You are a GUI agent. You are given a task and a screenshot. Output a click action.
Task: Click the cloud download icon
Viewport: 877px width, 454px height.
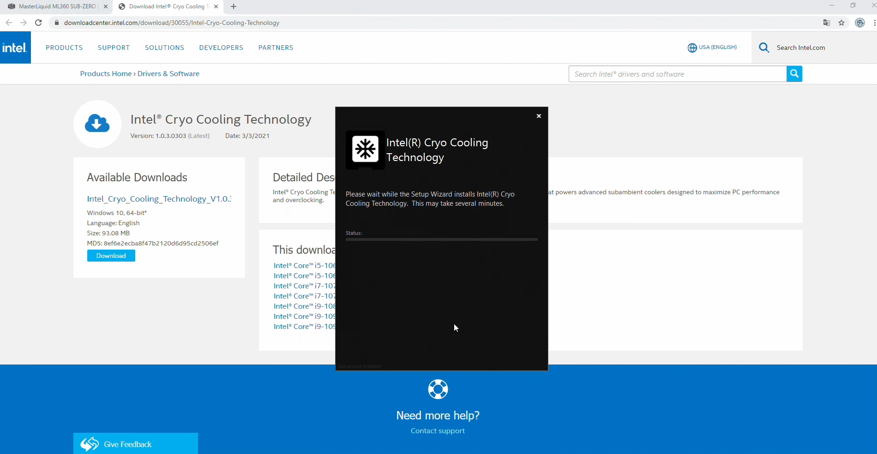97,124
